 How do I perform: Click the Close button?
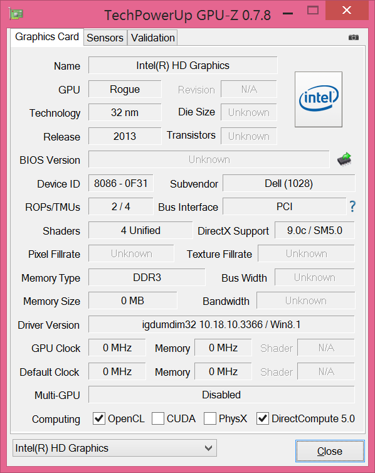click(x=330, y=451)
